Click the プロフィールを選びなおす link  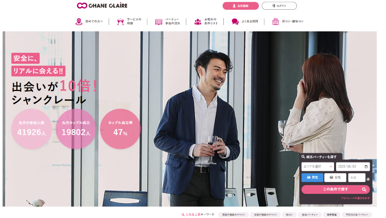click(x=355, y=198)
